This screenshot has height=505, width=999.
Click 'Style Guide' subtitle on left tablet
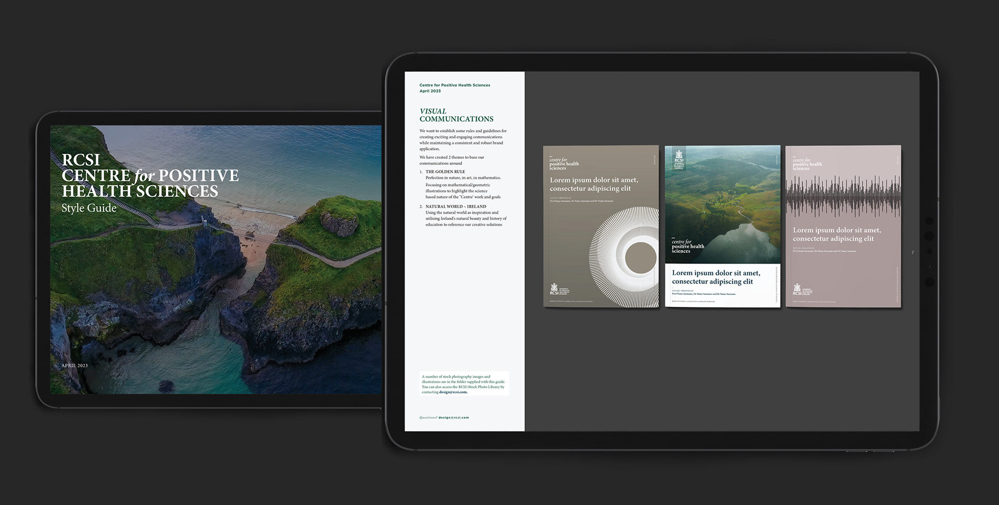pos(89,208)
